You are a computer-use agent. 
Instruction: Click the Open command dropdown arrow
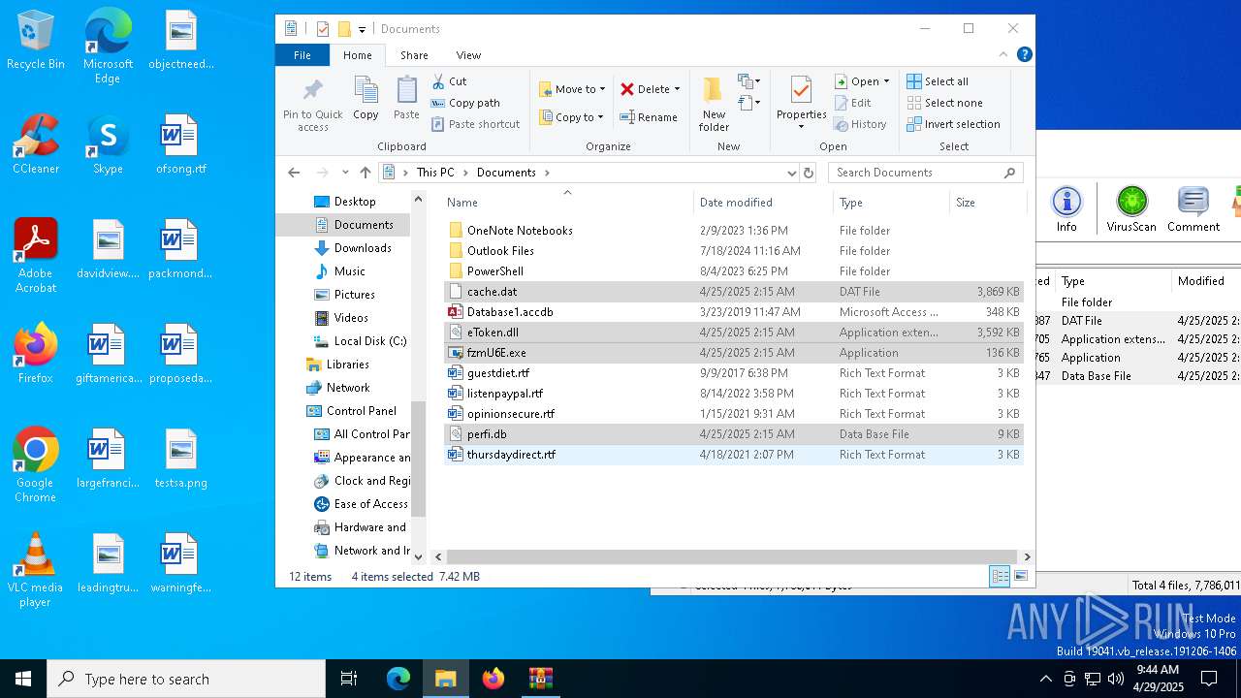click(x=886, y=81)
